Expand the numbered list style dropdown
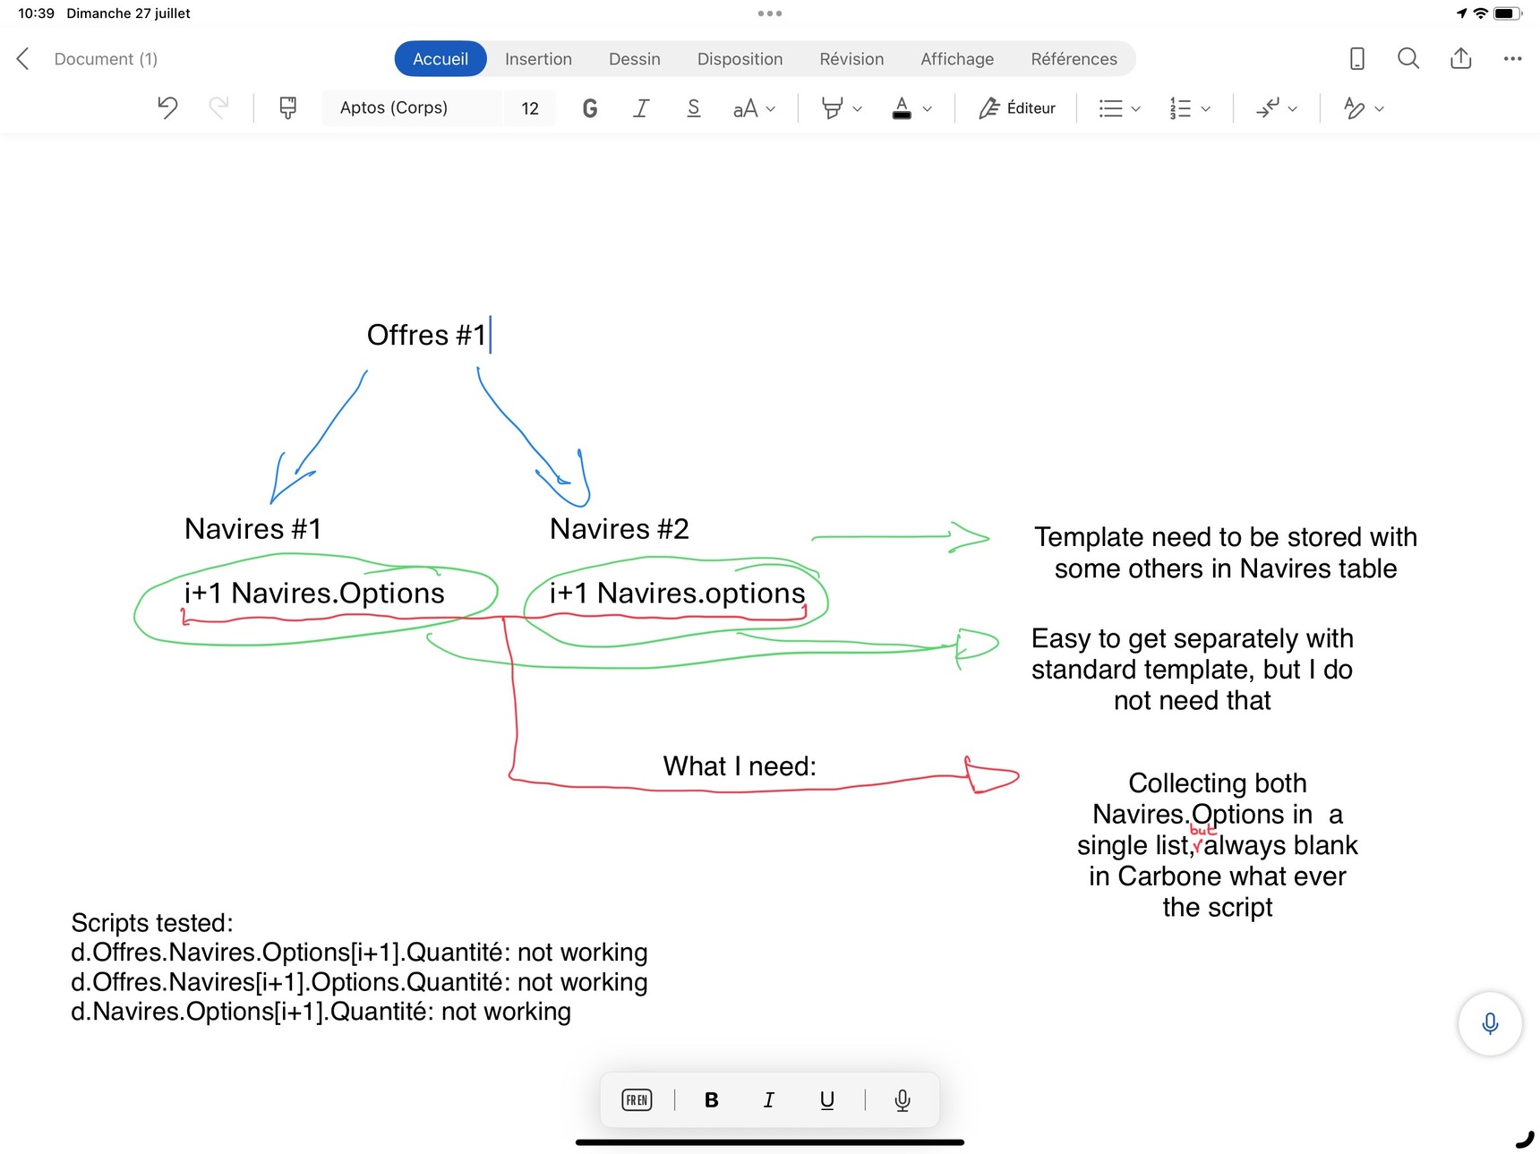1540x1154 pixels. pyautogui.click(x=1205, y=109)
